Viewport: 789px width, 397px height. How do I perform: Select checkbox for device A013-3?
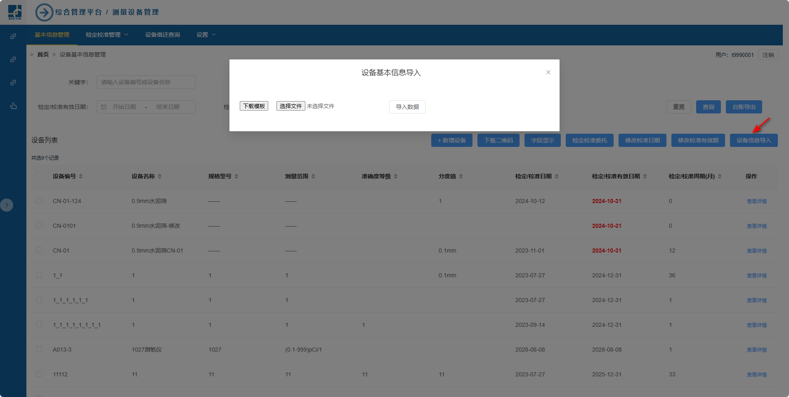[x=39, y=349]
